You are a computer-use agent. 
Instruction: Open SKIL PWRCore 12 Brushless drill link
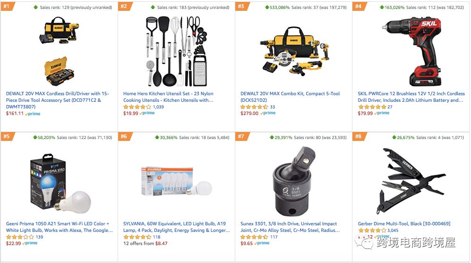click(x=411, y=97)
